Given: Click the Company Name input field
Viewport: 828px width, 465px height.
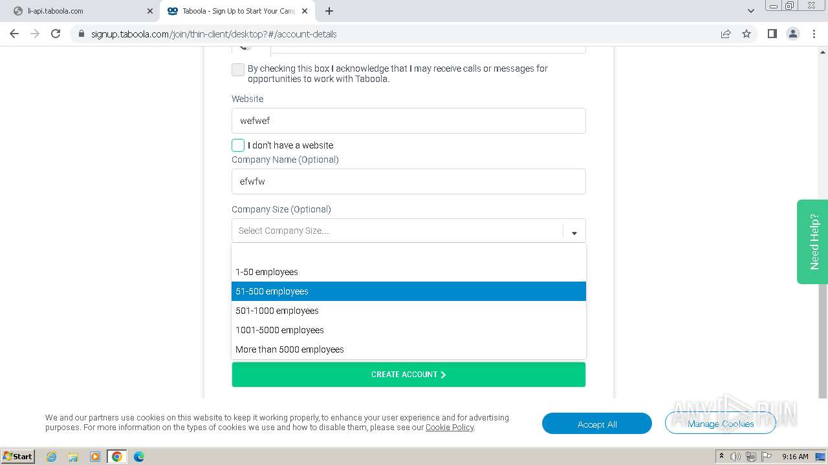Looking at the screenshot, I should (409, 181).
